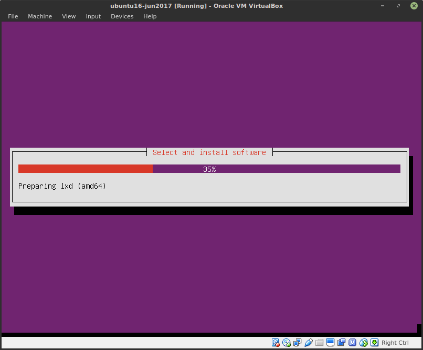Click the 35% installation progress bar
Screen dimensions: 423x350
tap(209, 169)
